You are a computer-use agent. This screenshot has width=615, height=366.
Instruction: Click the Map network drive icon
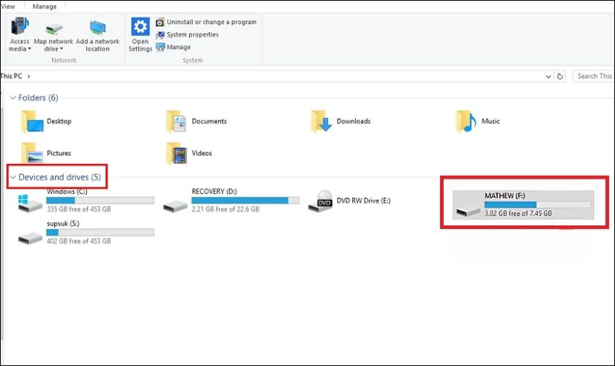point(54,29)
